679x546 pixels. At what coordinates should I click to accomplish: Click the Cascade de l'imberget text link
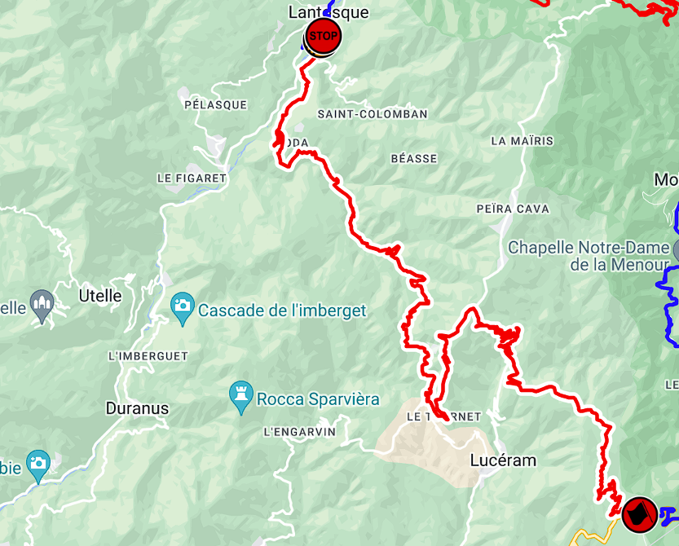click(282, 310)
